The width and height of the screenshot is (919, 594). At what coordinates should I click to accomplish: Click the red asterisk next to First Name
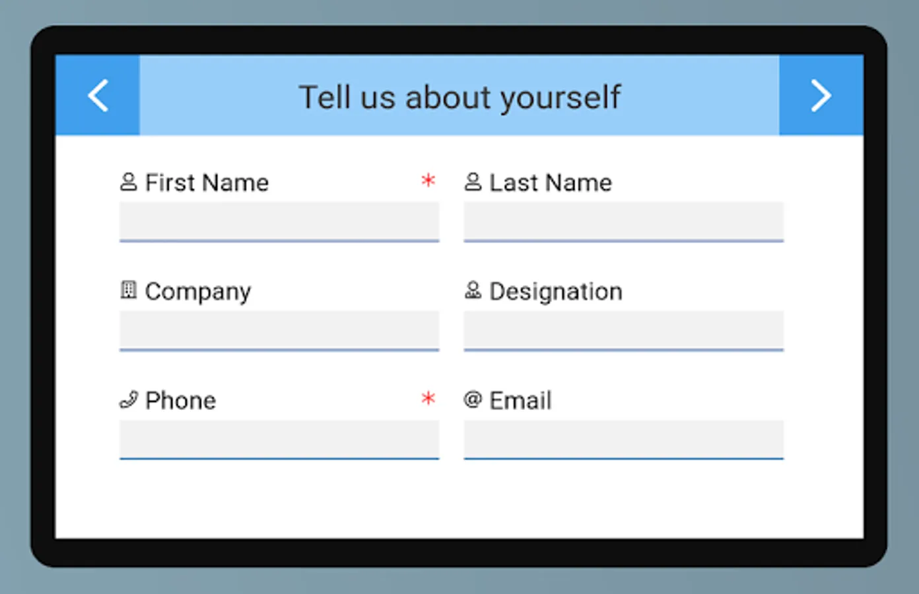pyautogui.click(x=428, y=180)
